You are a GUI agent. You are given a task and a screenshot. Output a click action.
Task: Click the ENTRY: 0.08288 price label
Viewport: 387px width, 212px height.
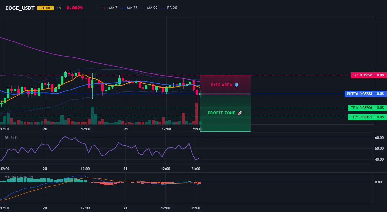click(359, 94)
